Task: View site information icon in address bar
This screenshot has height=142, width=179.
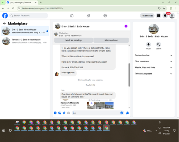Action: [x=19, y=9]
